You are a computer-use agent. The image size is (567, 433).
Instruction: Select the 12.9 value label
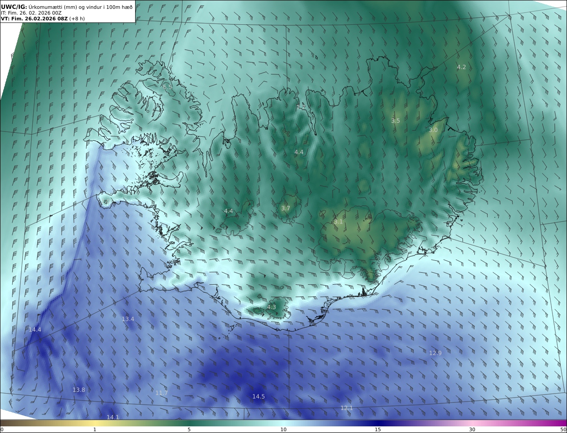435,353
